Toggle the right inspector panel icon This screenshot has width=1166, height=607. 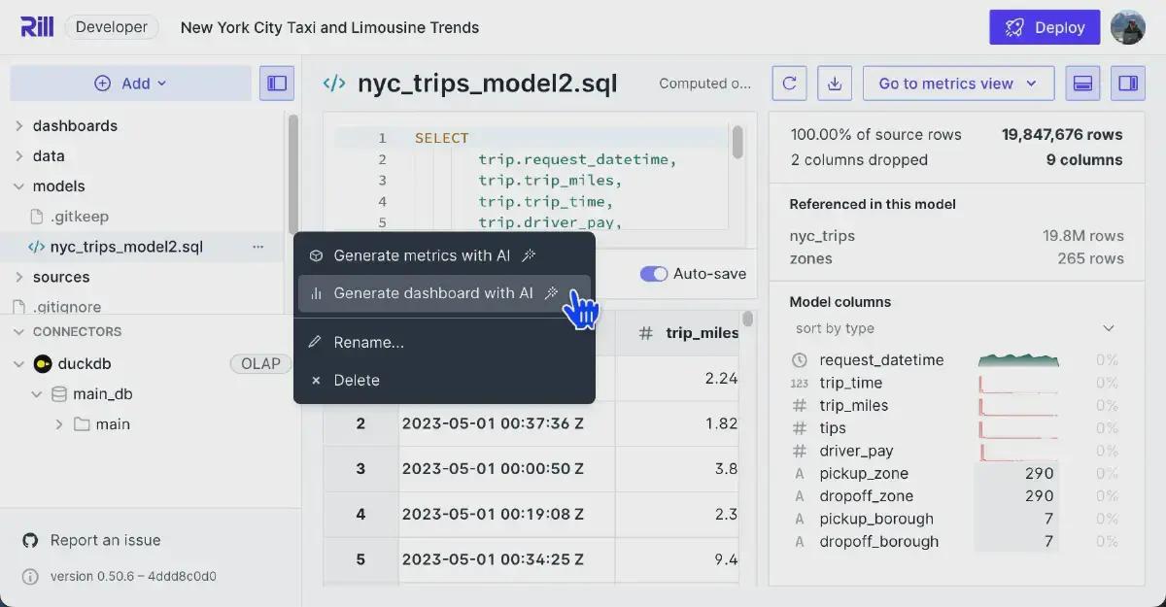(1128, 84)
